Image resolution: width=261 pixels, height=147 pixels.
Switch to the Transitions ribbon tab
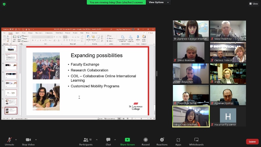click(39, 33)
